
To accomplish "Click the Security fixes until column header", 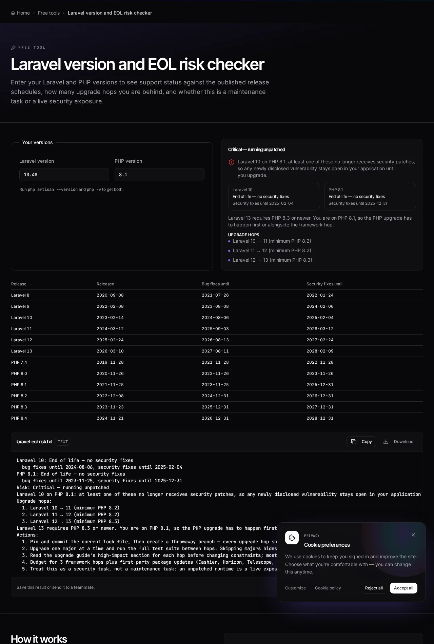I will pyautogui.click(x=324, y=284).
